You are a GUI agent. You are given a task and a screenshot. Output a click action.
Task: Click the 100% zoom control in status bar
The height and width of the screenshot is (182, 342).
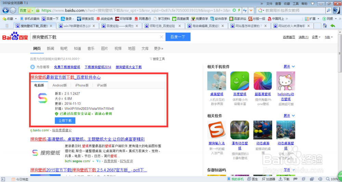332,179
